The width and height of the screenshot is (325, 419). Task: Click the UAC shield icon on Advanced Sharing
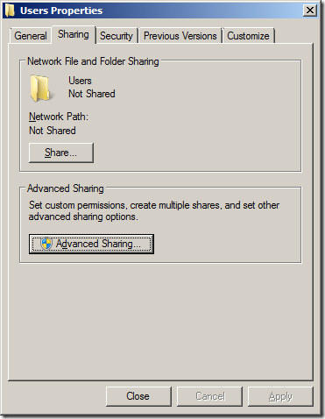(46, 244)
